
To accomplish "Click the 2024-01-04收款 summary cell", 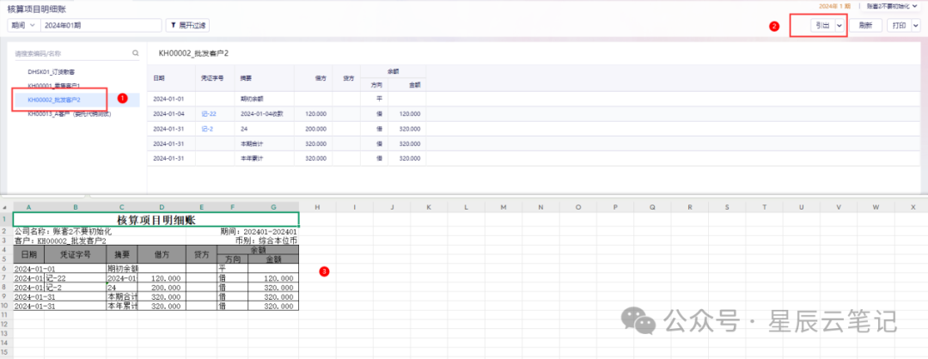I will [262, 113].
